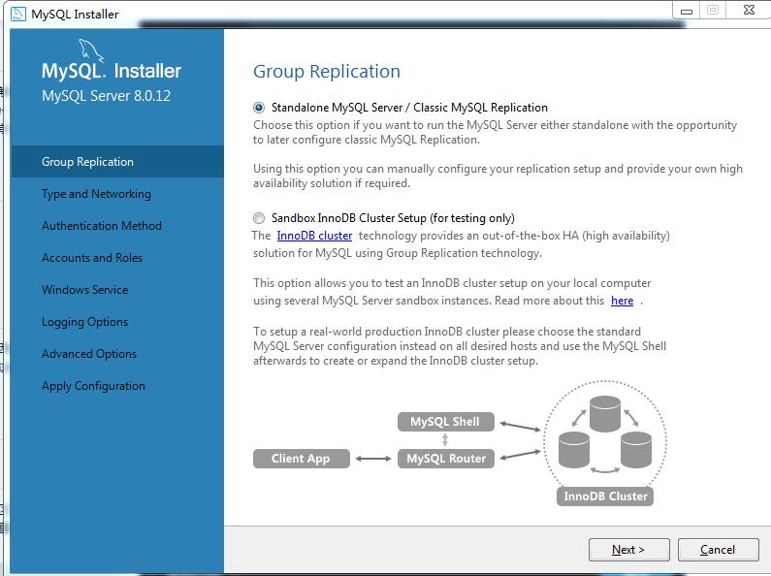
Task: Go to Group Replication step
Action: [87, 162]
